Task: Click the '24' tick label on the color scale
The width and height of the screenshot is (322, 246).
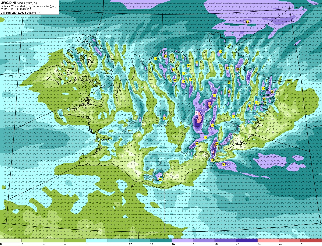Action: point(259,244)
